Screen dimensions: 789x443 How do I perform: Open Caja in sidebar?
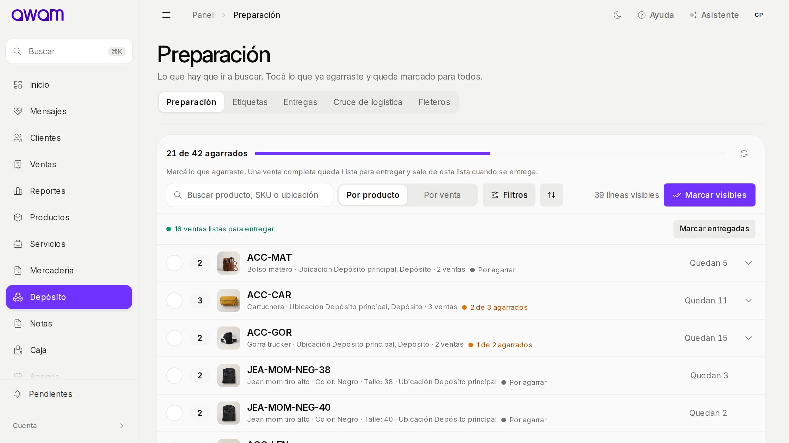pyautogui.click(x=69, y=350)
